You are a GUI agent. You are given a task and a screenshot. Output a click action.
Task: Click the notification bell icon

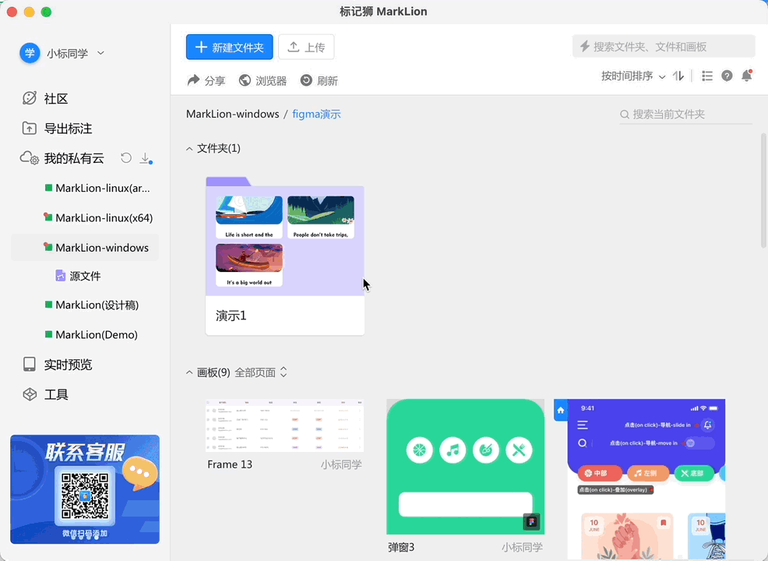coord(746,76)
